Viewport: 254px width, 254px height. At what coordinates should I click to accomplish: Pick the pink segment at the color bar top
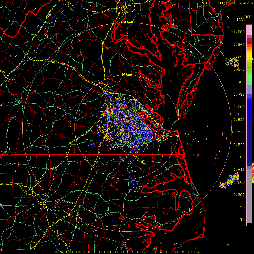pyautogui.click(x=249, y=30)
